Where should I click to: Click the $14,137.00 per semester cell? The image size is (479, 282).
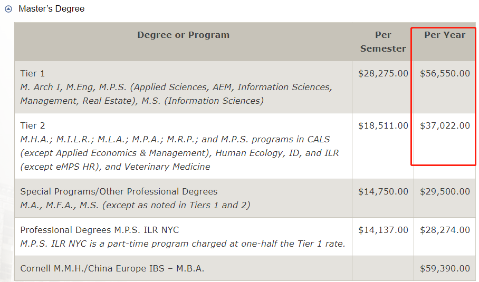click(x=383, y=230)
